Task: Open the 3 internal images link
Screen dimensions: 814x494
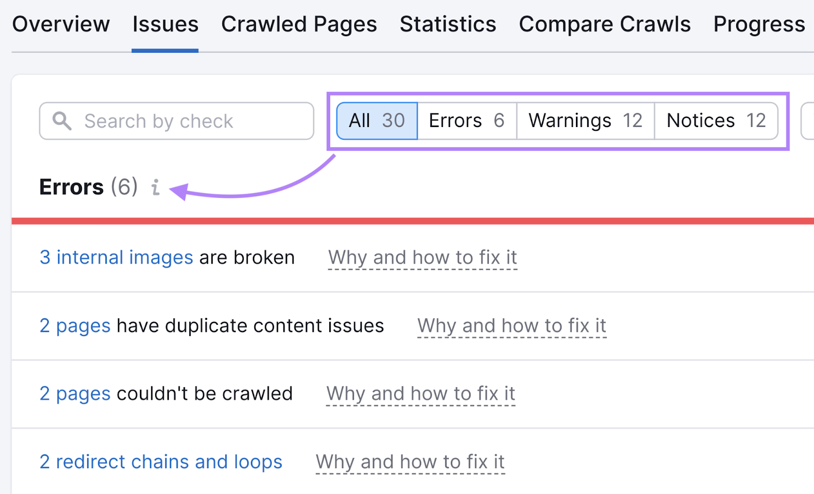Action: (x=116, y=257)
